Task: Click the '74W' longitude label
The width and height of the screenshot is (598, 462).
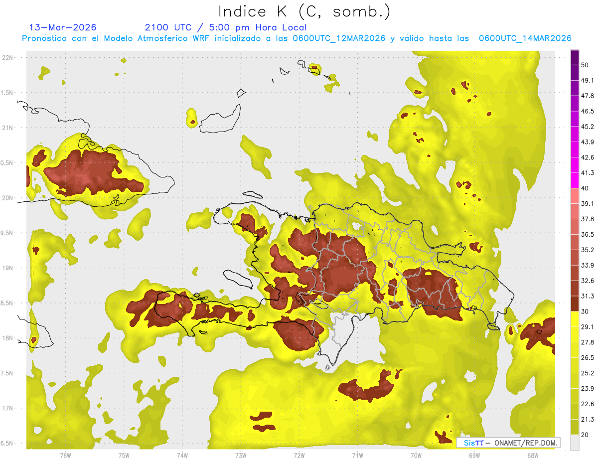Action: 182,456
